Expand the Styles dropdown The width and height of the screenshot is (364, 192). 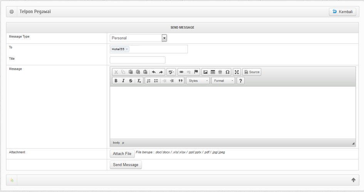[x=198, y=81]
